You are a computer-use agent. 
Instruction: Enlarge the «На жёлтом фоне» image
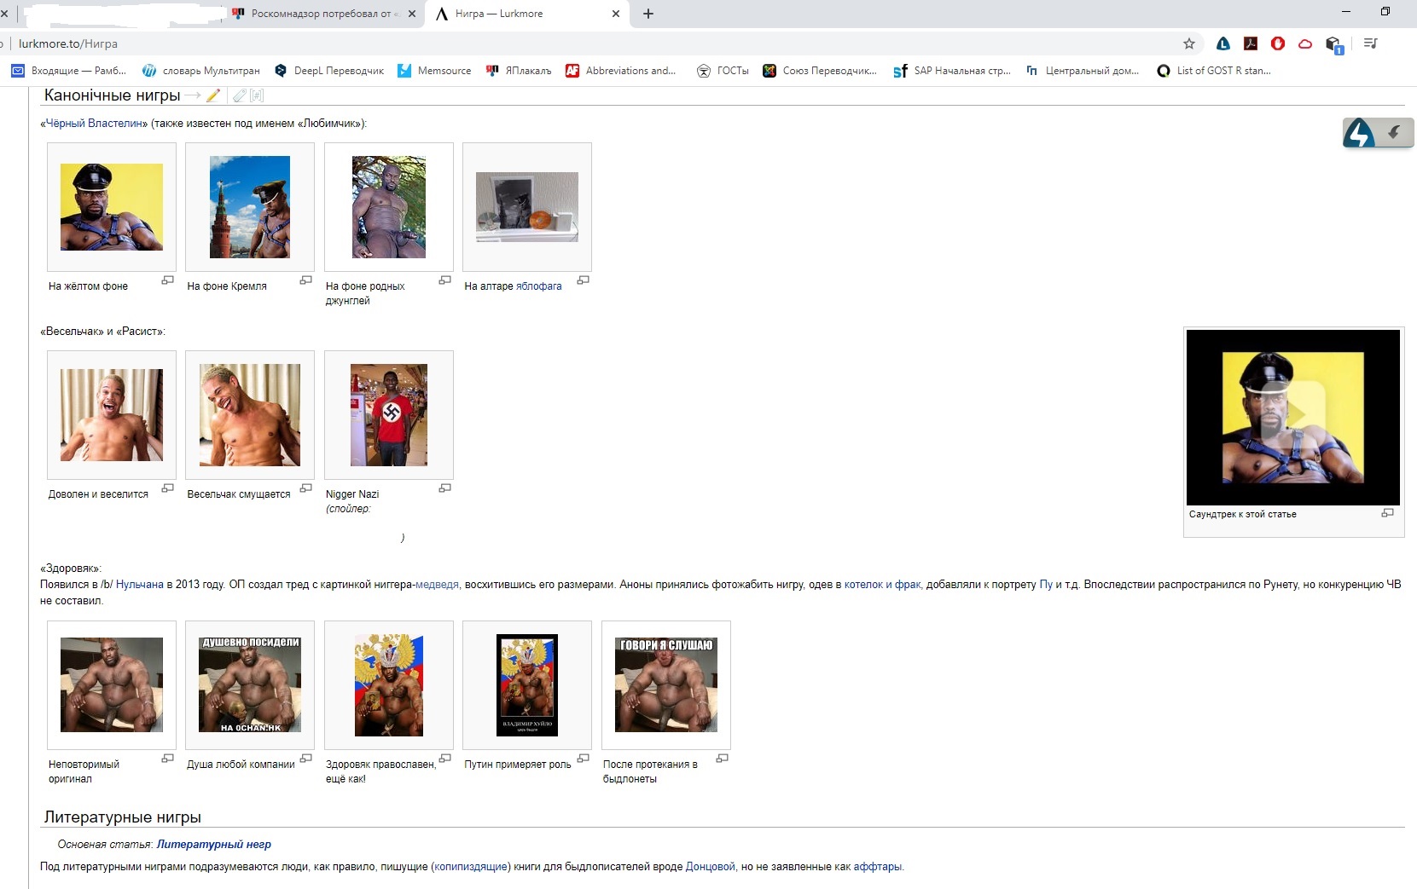pos(168,280)
